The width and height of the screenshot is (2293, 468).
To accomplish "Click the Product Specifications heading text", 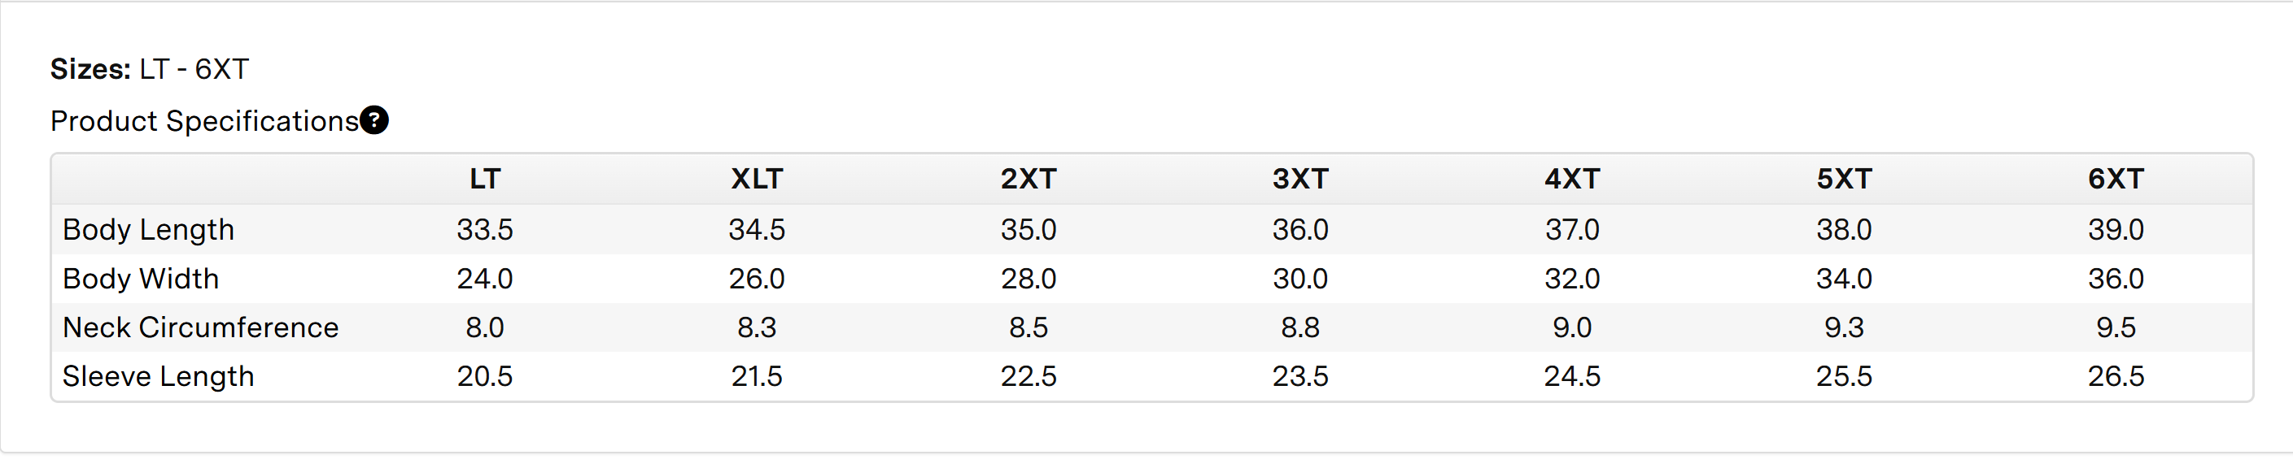I will 204,121.
